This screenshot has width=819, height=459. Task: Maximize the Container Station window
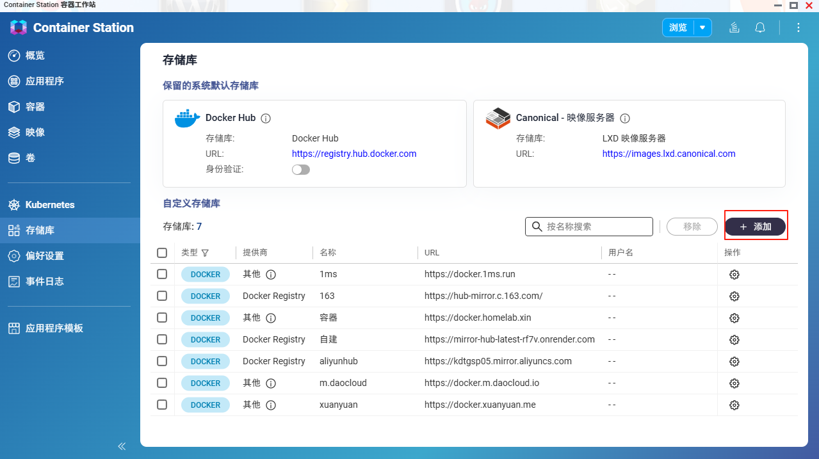pyautogui.click(x=793, y=5)
